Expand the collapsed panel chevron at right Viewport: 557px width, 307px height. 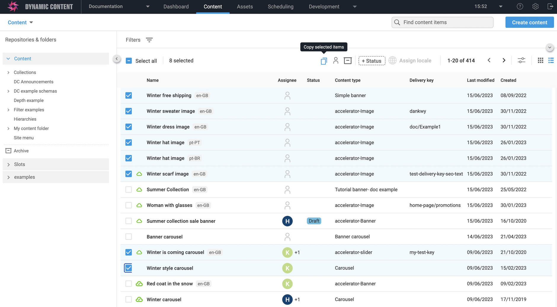click(550, 47)
